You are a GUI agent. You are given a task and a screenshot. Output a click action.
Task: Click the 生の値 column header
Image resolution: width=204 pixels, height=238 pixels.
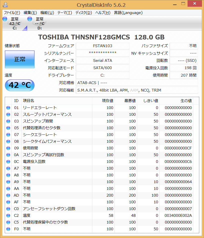tap(176, 101)
